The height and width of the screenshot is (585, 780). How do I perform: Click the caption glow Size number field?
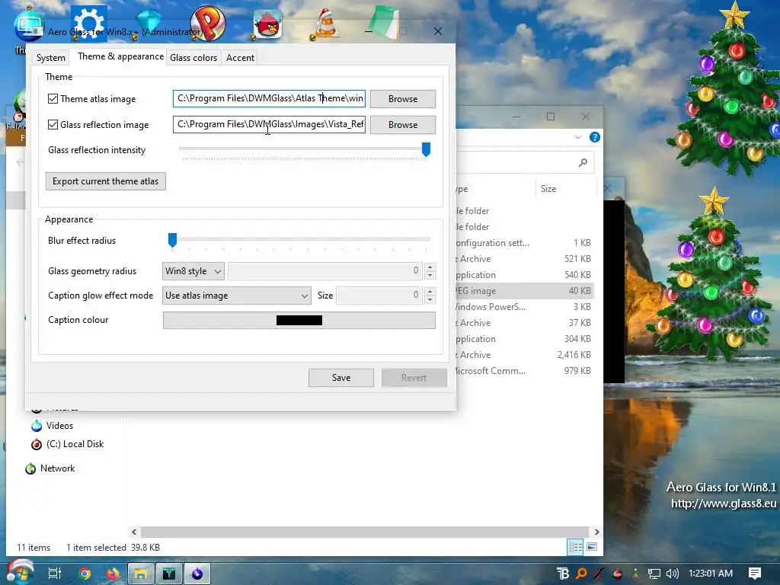pyautogui.click(x=379, y=296)
